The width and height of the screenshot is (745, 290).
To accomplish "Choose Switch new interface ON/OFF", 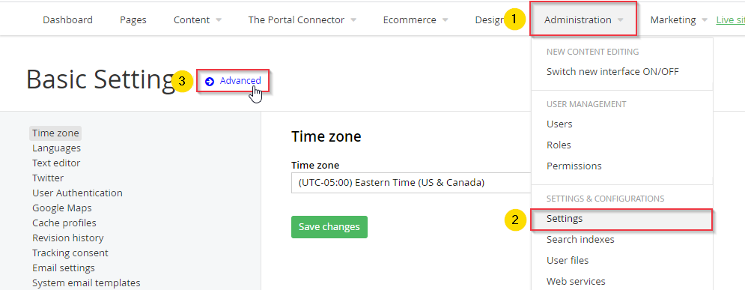I will point(612,72).
